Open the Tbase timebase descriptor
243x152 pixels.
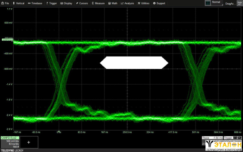[212, 138]
